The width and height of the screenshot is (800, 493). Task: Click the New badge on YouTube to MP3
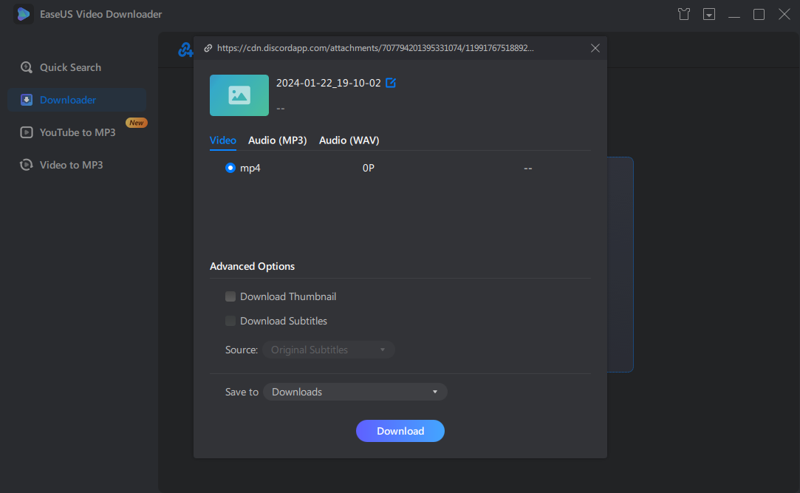[136, 123]
